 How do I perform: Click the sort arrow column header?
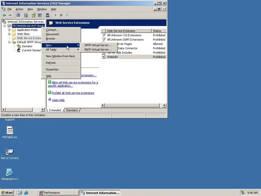coord(103,31)
